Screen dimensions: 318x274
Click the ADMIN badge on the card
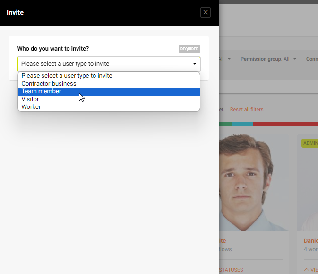point(310,143)
